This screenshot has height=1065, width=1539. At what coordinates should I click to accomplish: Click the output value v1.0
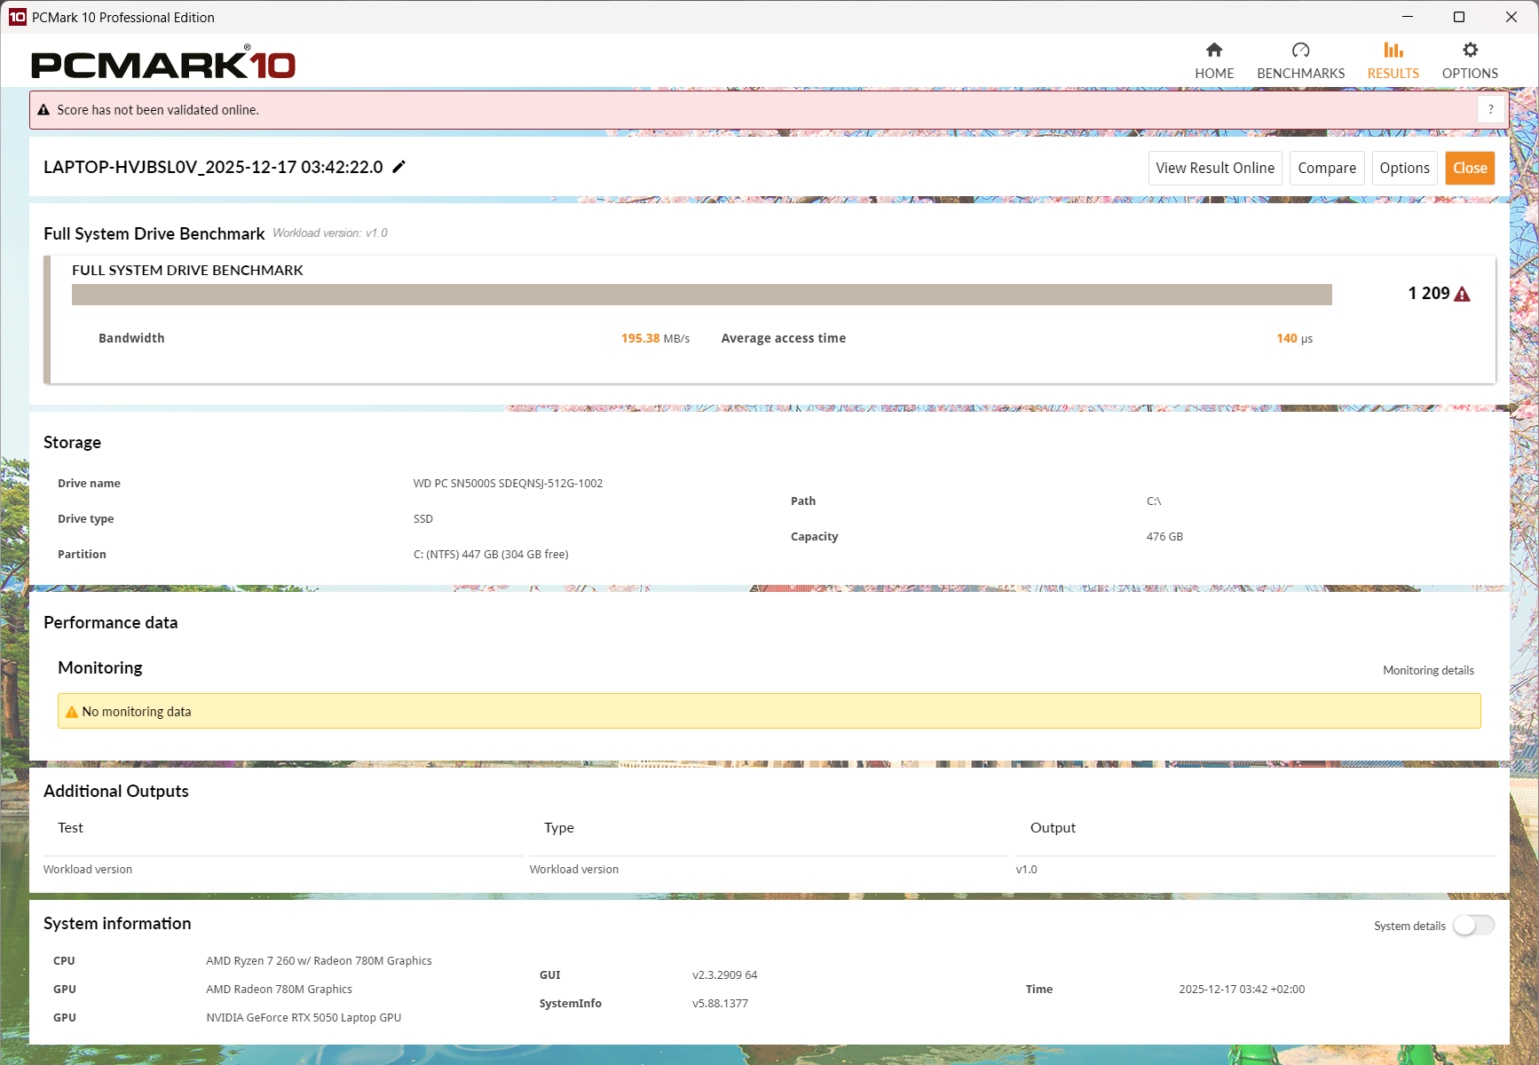1026,870
